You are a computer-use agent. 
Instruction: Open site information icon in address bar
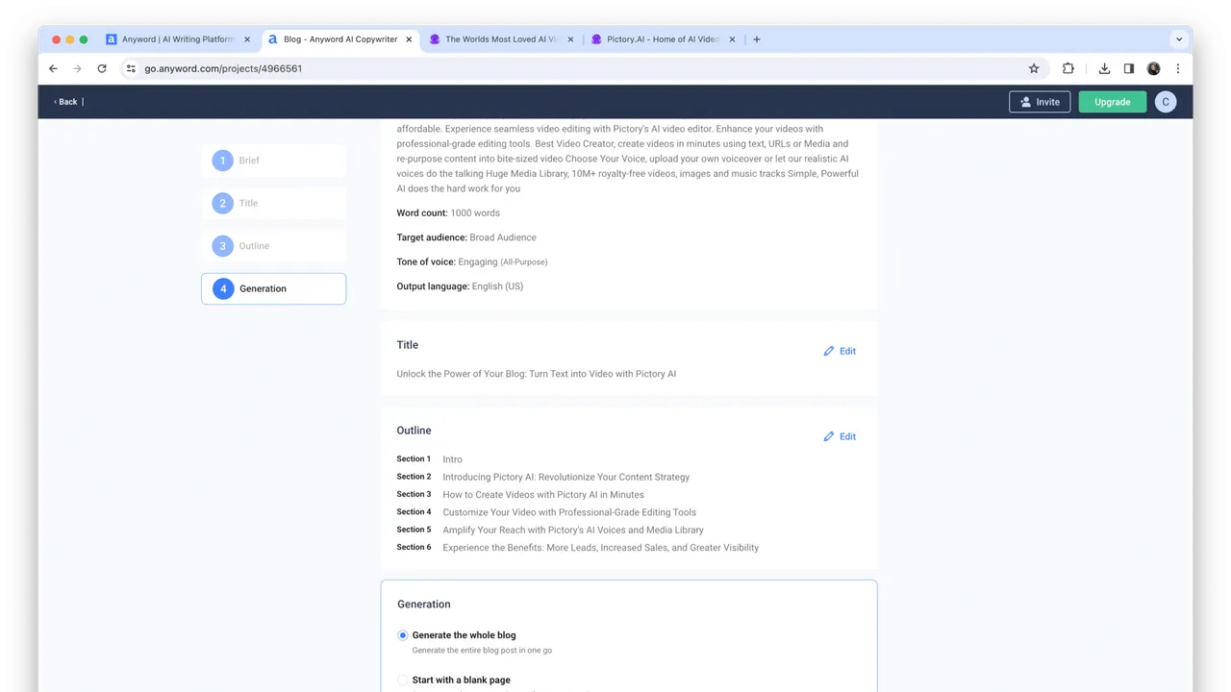pos(132,68)
